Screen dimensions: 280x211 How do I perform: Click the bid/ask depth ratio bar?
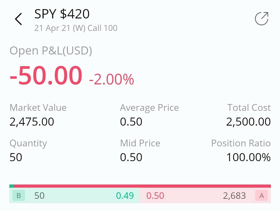[140, 186]
